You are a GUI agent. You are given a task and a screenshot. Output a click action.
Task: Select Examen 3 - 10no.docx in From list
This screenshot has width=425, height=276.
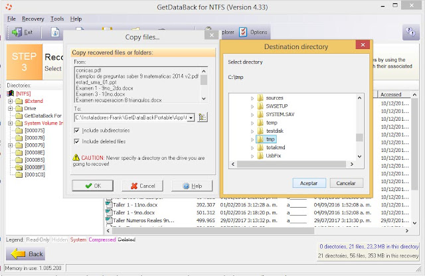100,94
